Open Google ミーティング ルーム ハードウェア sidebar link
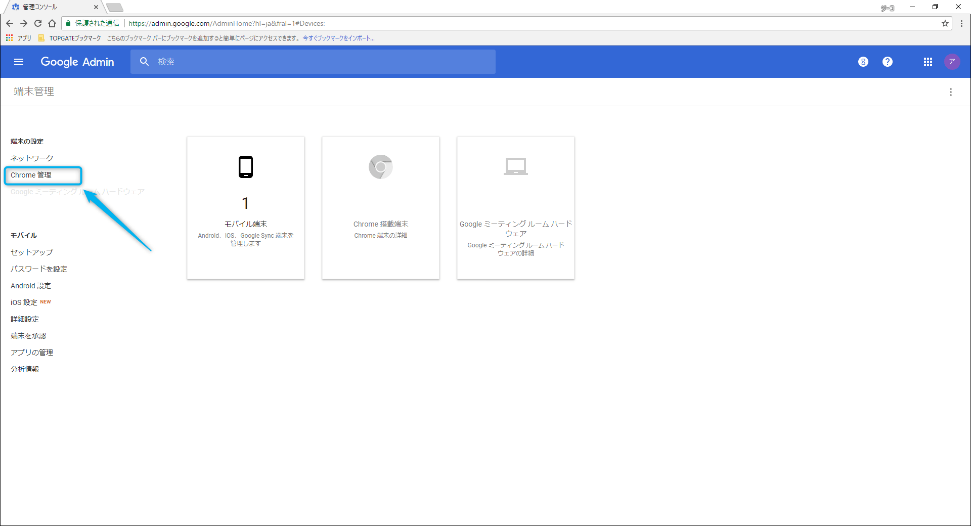This screenshot has width=971, height=526. point(77,192)
